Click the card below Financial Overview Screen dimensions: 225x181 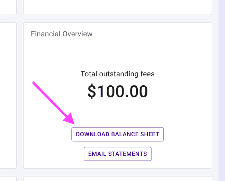point(117,178)
